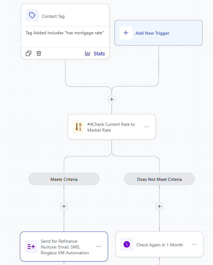This screenshot has height=265, width=213.
Task: Delete the Contact Tag trigger with trash icon
Action: (x=39, y=53)
